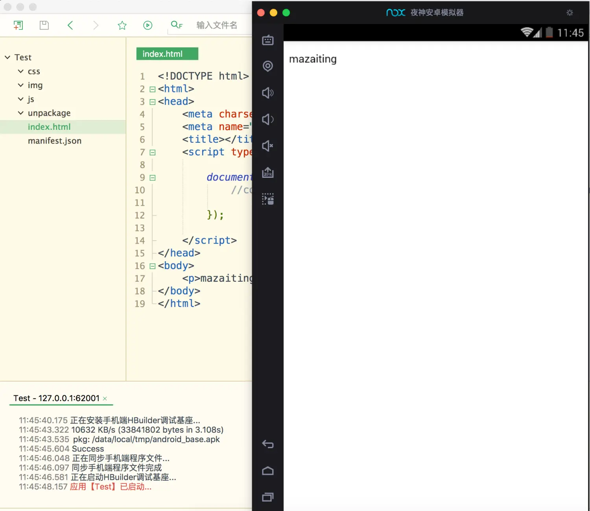The height and width of the screenshot is (511, 590).
Task: Click the save file icon
Action: pos(44,26)
